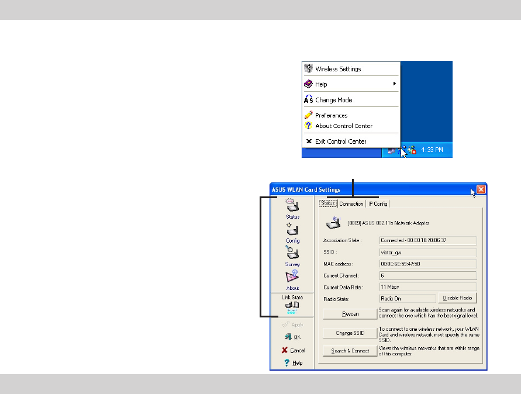The height and width of the screenshot is (394, 521).
Task: Choose Exit Control Center
Action: [x=350, y=141]
